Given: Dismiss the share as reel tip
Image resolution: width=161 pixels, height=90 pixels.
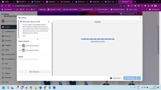Looking at the screenshot, I should tap(49, 22).
